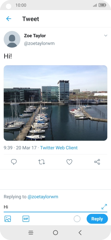Retweet using the retweet arrows icon
111x240 pixels.
[x=42, y=162]
